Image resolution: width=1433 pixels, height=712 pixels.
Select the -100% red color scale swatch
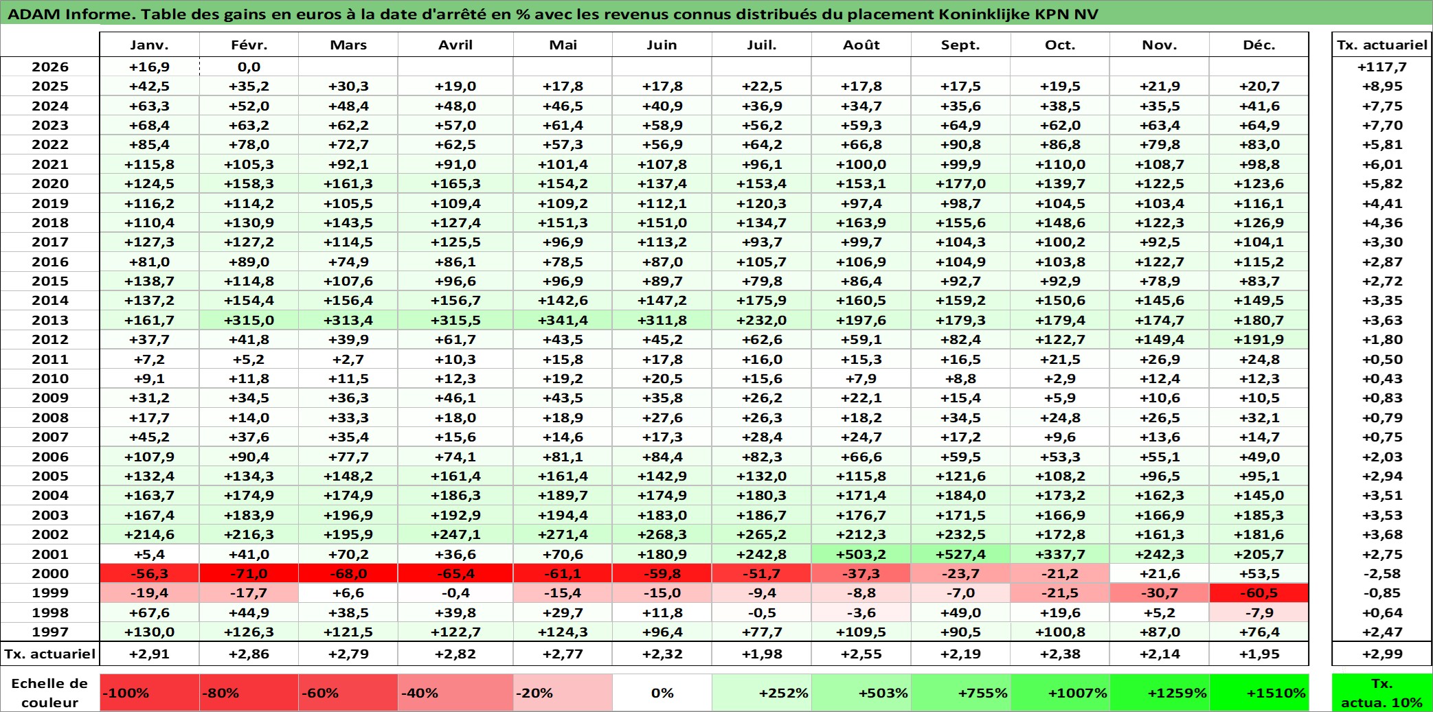coord(150,693)
